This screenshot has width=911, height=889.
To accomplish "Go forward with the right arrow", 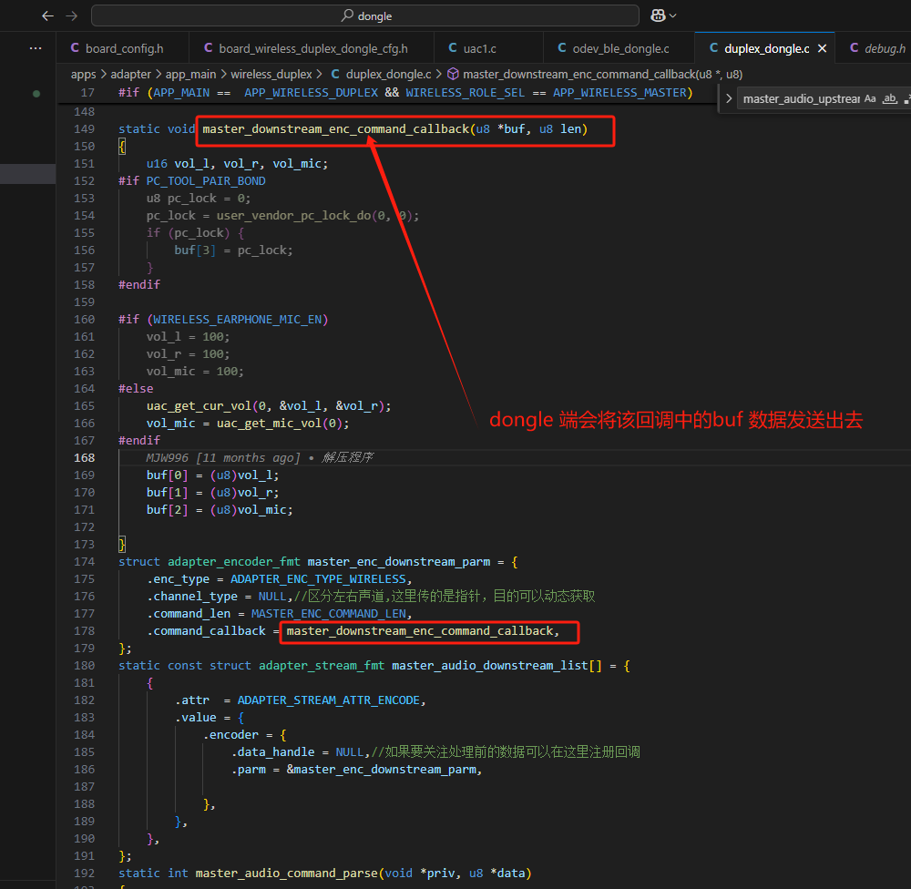I will 71,15.
